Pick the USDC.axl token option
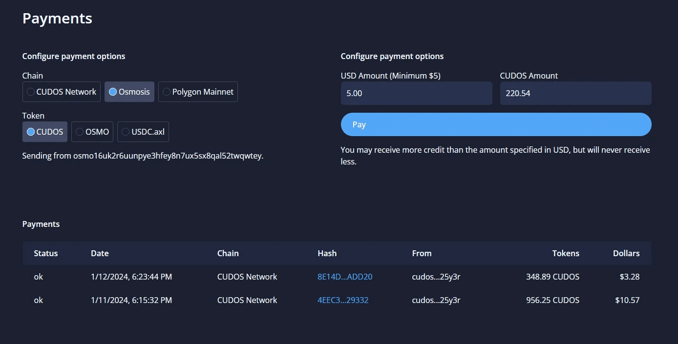 (x=143, y=132)
